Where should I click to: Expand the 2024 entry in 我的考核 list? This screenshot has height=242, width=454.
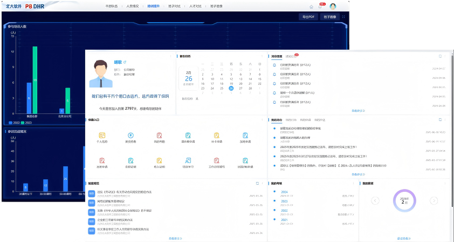tap(284, 192)
